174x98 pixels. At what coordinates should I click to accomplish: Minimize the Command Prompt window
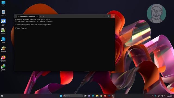point(104,16)
